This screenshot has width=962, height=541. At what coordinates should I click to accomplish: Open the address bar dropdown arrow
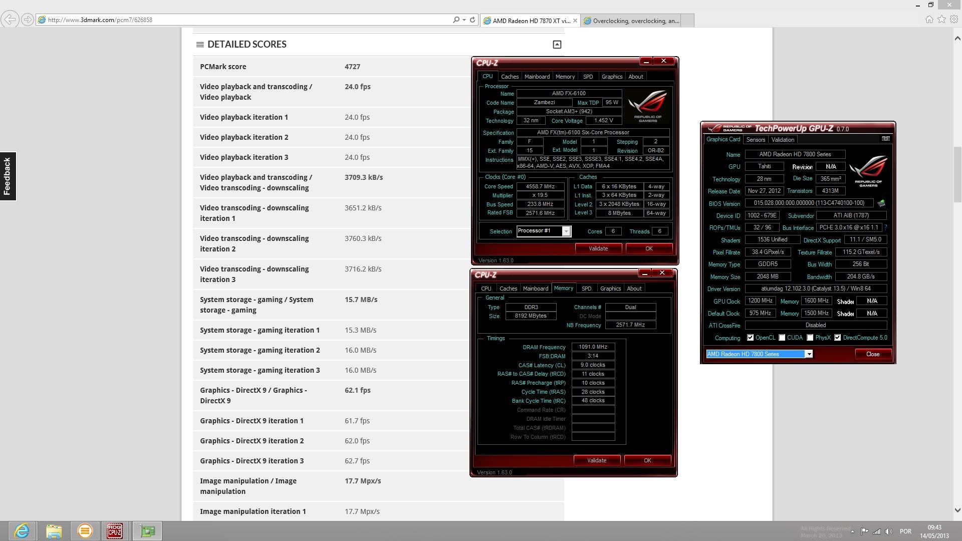click(x=464, y=20)
